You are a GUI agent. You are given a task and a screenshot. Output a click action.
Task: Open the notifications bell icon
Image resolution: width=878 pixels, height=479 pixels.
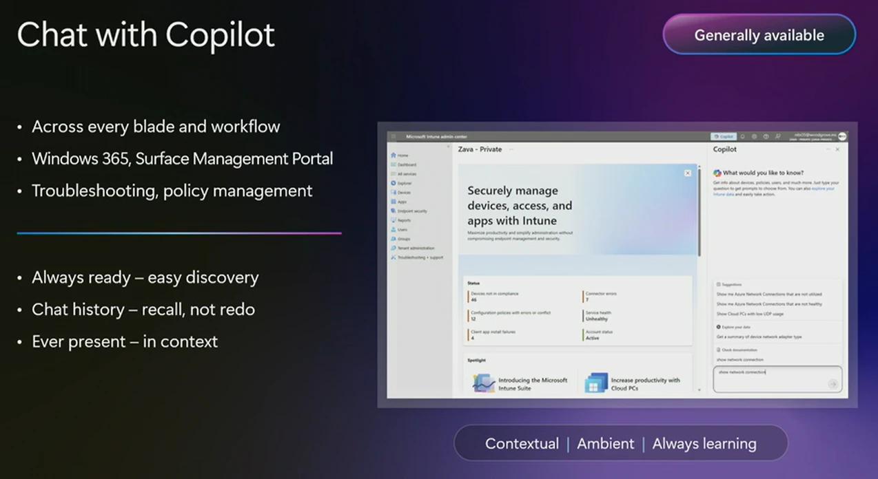[x=742, y=136]
